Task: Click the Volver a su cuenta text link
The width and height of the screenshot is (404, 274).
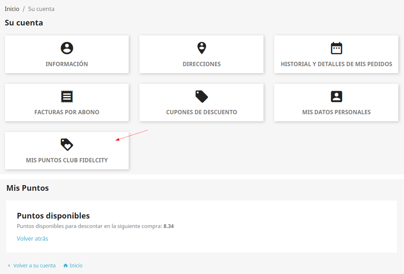Action: pyautogui.click(x=34, y=266)
